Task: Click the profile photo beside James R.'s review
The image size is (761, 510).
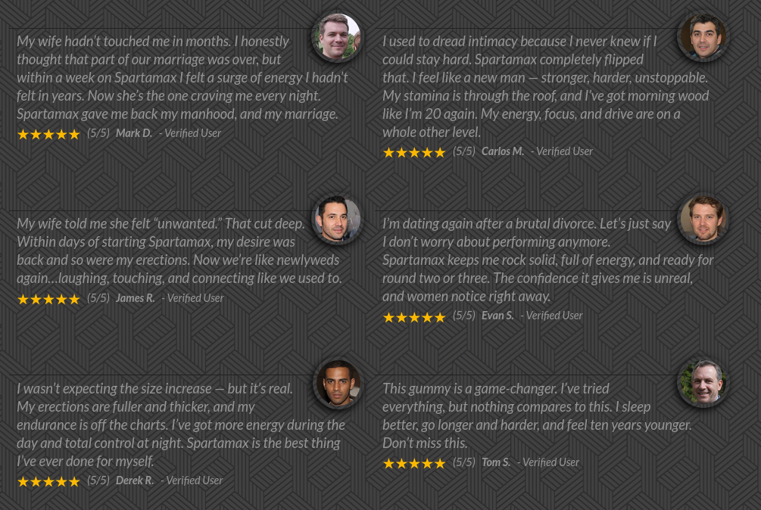Action: (x=336, y=219)
